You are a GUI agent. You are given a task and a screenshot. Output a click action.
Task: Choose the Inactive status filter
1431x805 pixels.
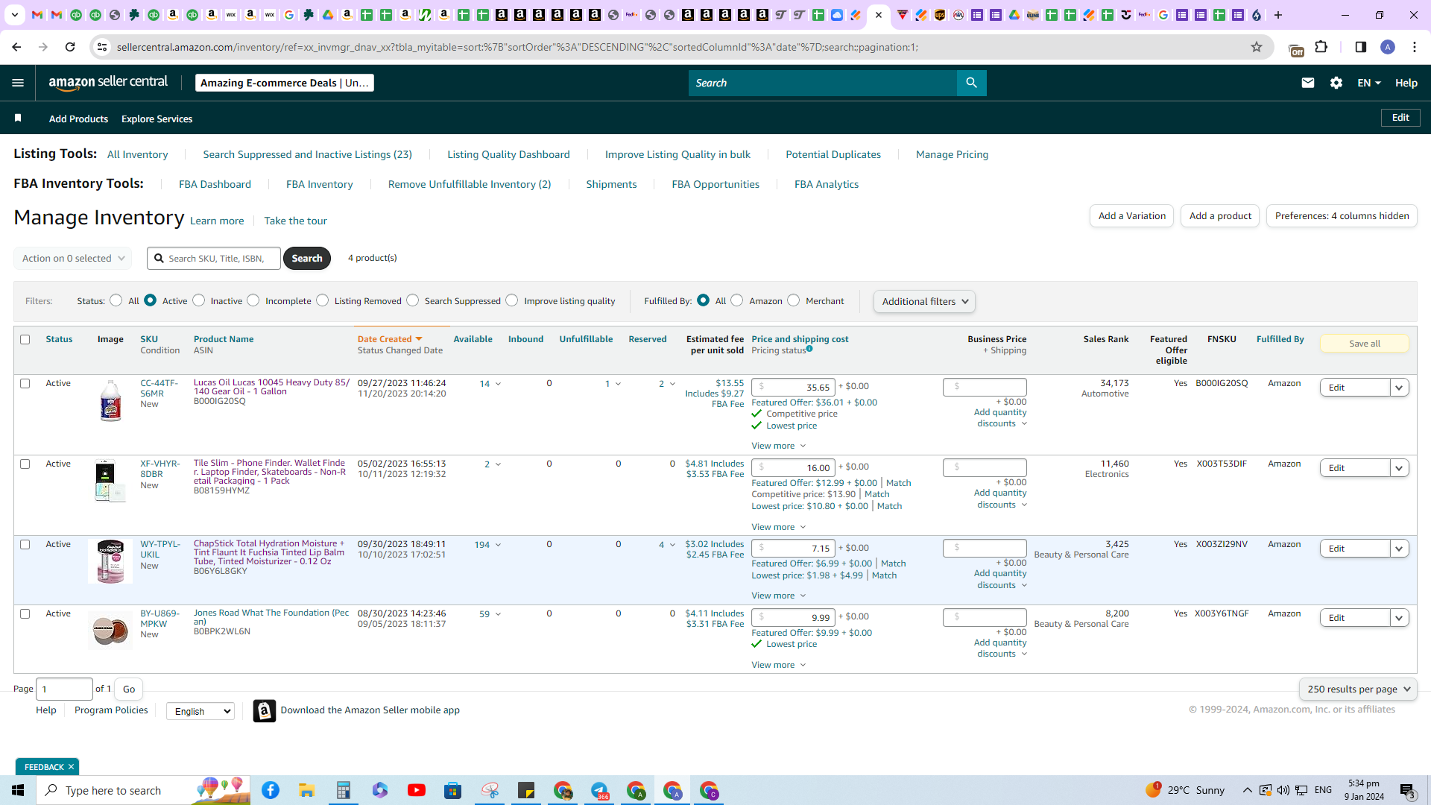pyautogui.click(x=198, y=300)
